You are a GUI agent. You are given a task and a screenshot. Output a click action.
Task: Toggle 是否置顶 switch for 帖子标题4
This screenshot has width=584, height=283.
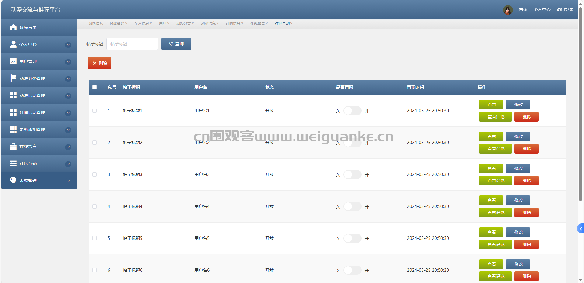(353, 206)
